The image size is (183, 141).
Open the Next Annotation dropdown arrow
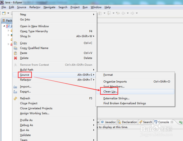point(104,13)
